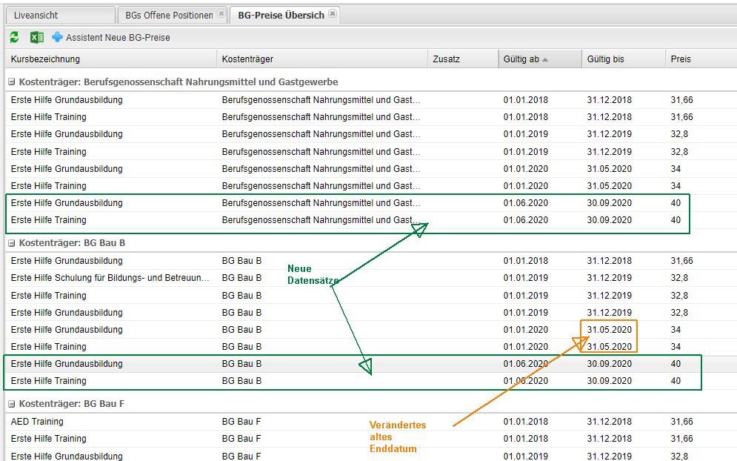
Task: Select the BG-Preise Übersicht tab
Action: coord(281,15)
